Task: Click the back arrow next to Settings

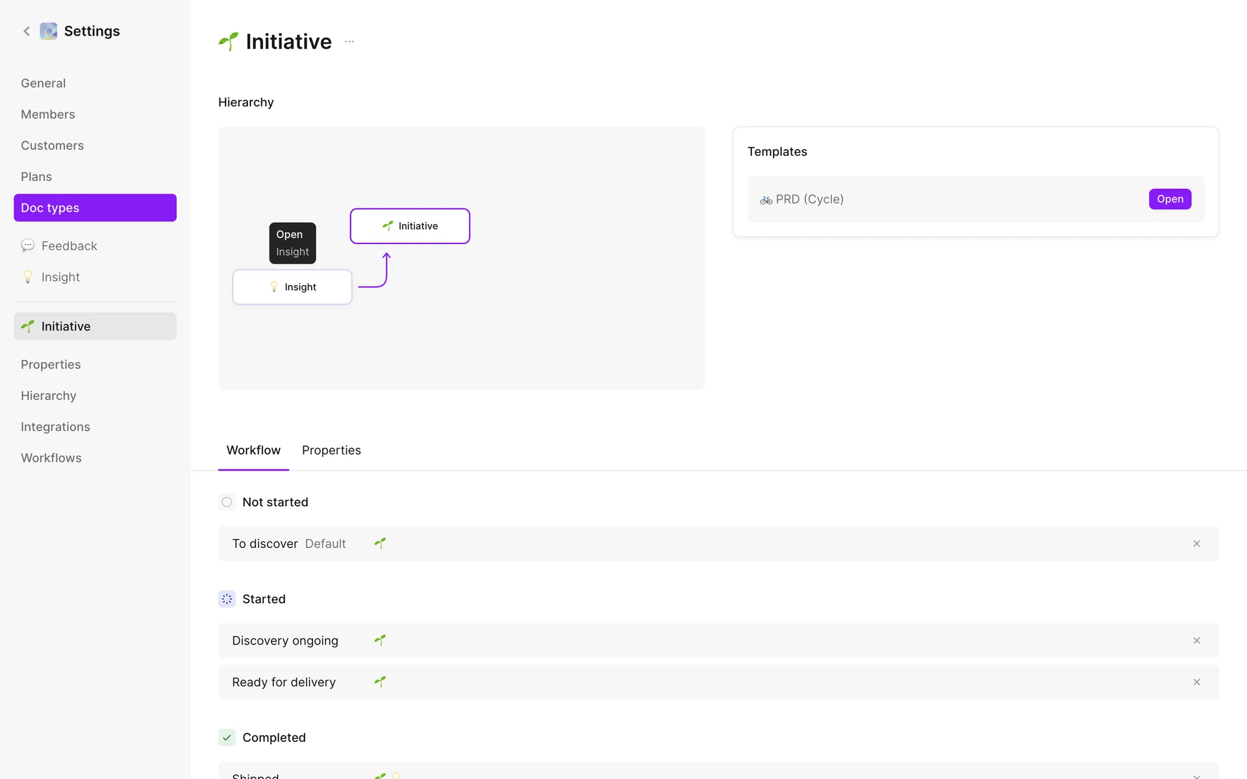Action: point(27,31)
